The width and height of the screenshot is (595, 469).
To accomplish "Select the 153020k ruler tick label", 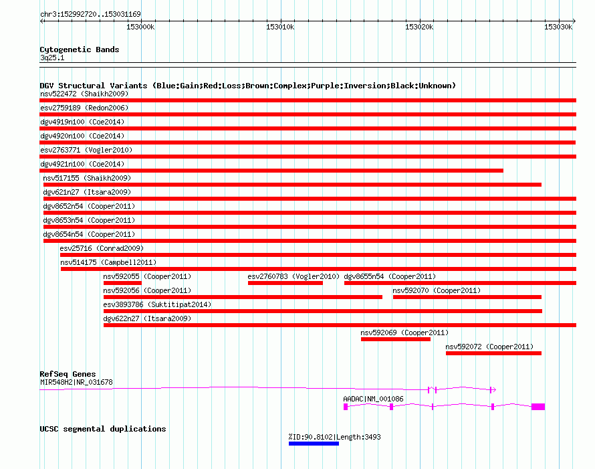I will (x=419, y=27).
